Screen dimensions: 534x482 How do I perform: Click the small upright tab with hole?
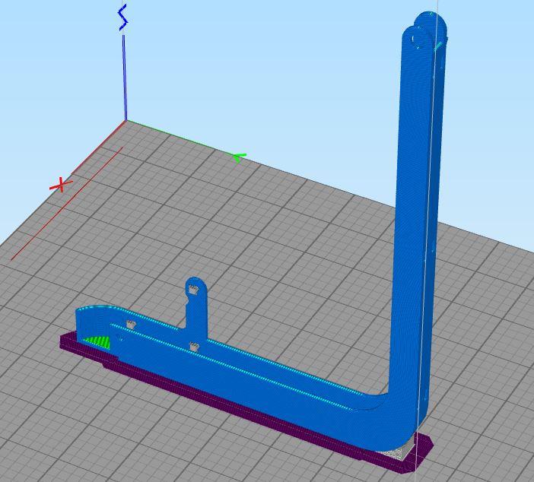coord(196,306)
